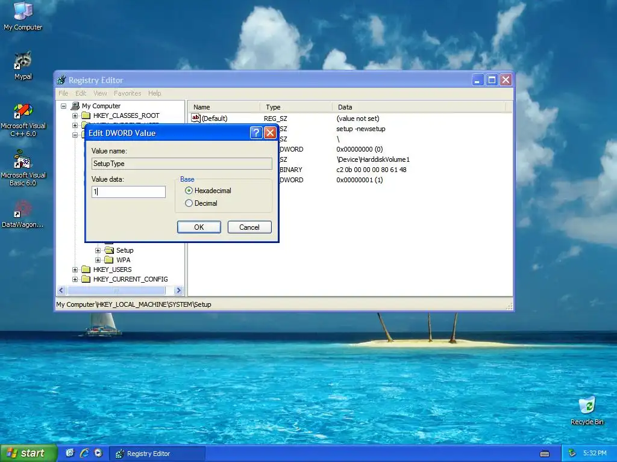The width and height of the screenshot is (617, 462).
Task: Open My Computer desktop icon
Action: point(23,16)
